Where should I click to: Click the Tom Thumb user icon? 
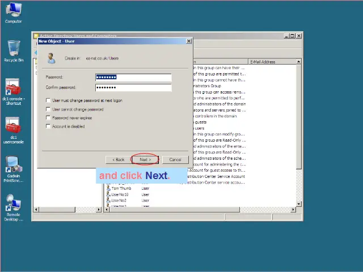tap(108, 188)
